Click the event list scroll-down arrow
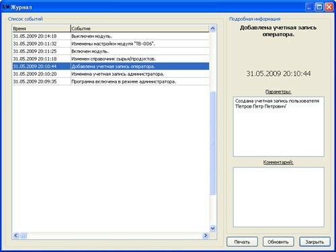 pos(212,228)
